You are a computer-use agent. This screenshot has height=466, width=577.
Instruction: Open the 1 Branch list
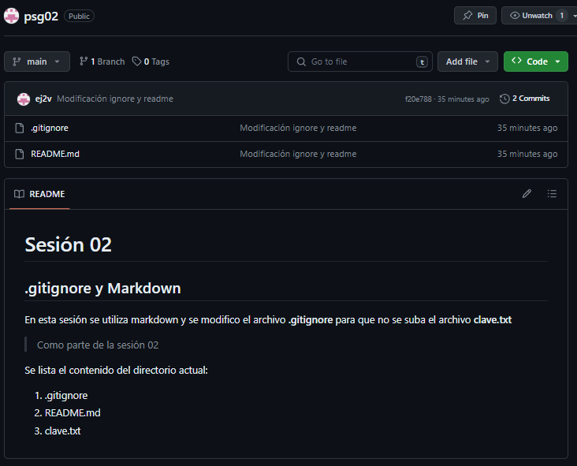point(102,62)
